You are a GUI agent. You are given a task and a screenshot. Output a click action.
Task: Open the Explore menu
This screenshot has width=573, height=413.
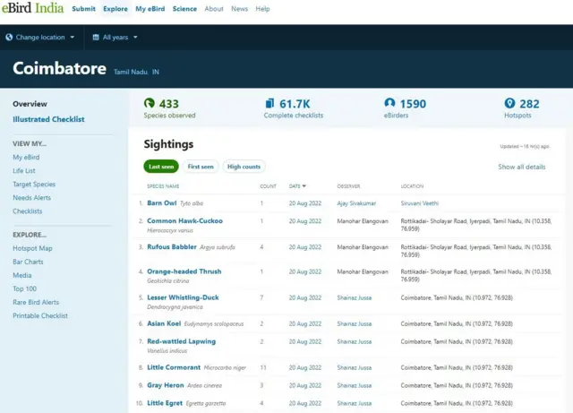(x=115, y=9)
